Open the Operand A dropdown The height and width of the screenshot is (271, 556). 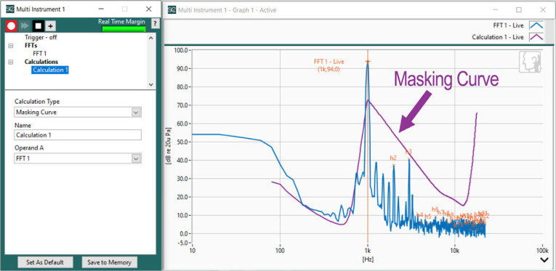tap(136, 158)
